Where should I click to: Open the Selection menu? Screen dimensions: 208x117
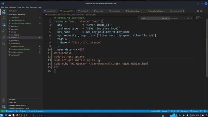[x=13, y=7]
